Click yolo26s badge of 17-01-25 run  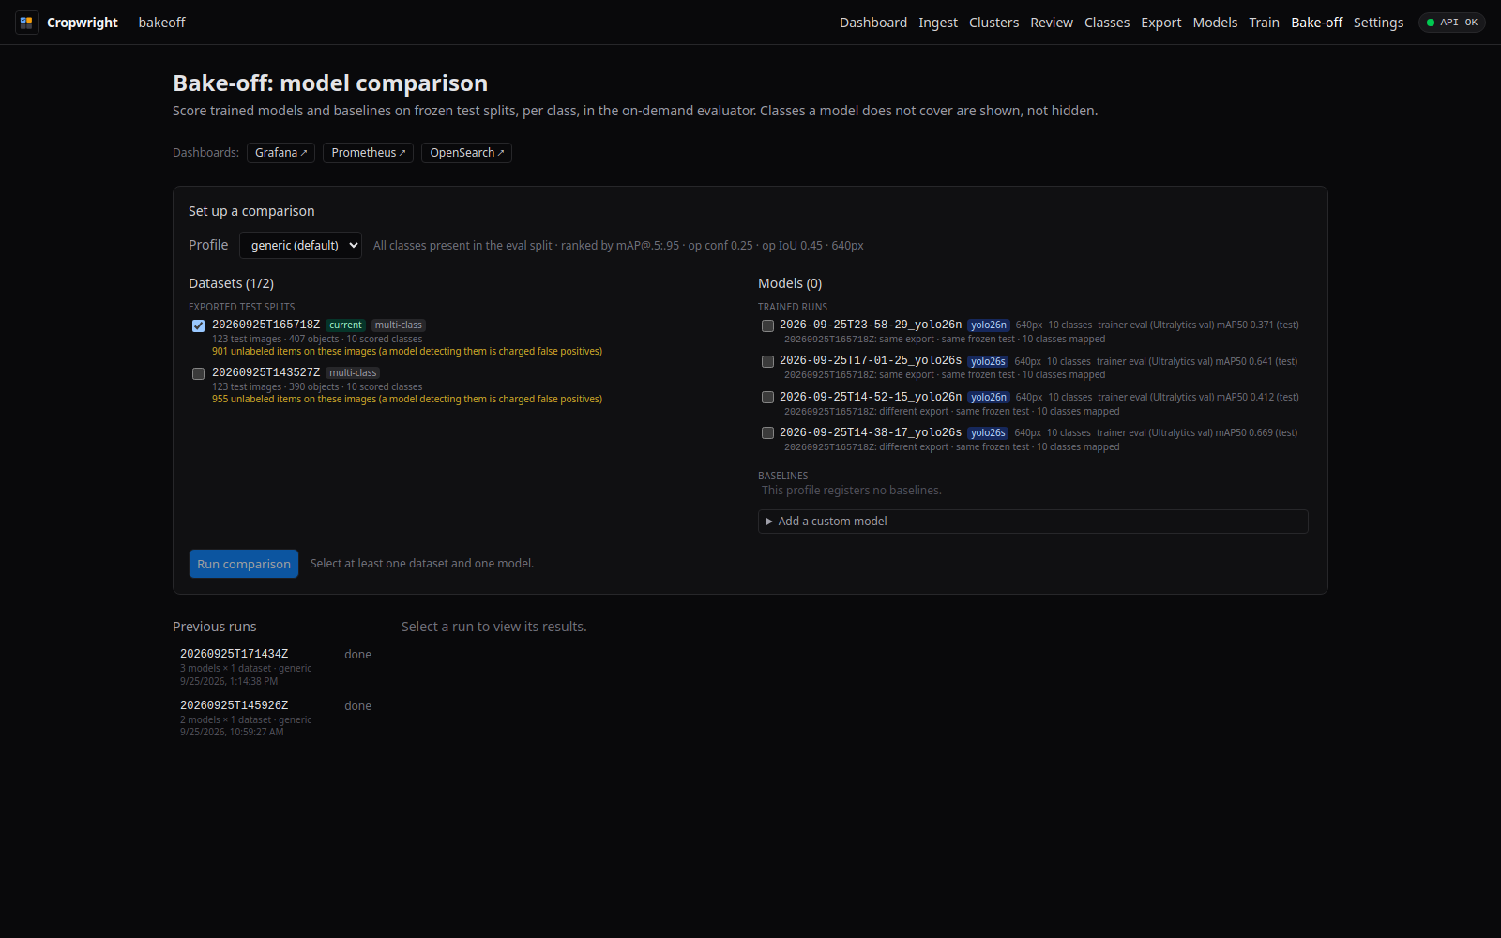988,361
